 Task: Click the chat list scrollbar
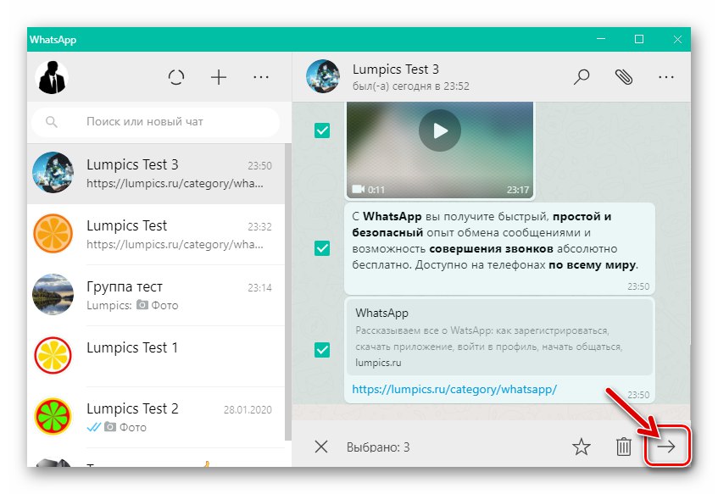pyautogui.click(x=288, y=291)
